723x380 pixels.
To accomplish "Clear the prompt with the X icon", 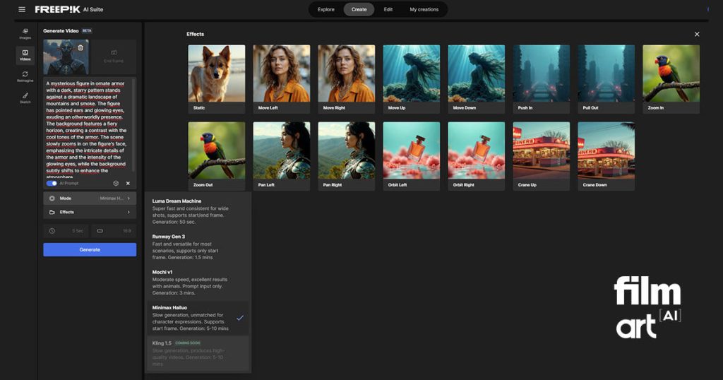I will coord(129,183).
